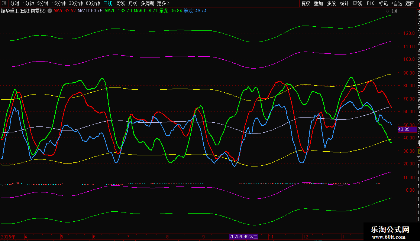
Task: Click the 2025/09/23 date marker on timeline
Action: click(243, 237)
